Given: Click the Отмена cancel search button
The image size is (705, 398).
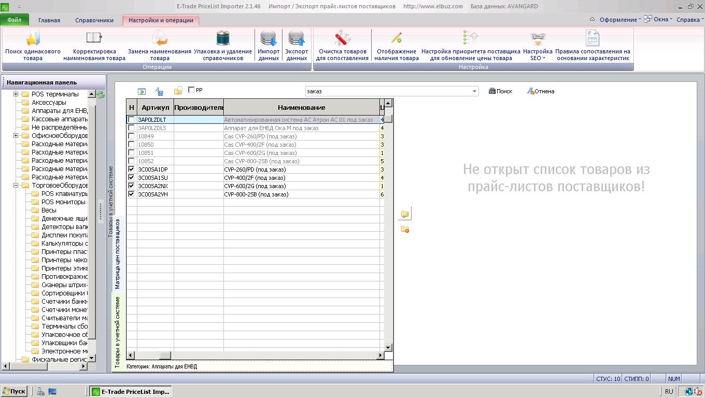Looking at the screenshot, I should (541, 91).
